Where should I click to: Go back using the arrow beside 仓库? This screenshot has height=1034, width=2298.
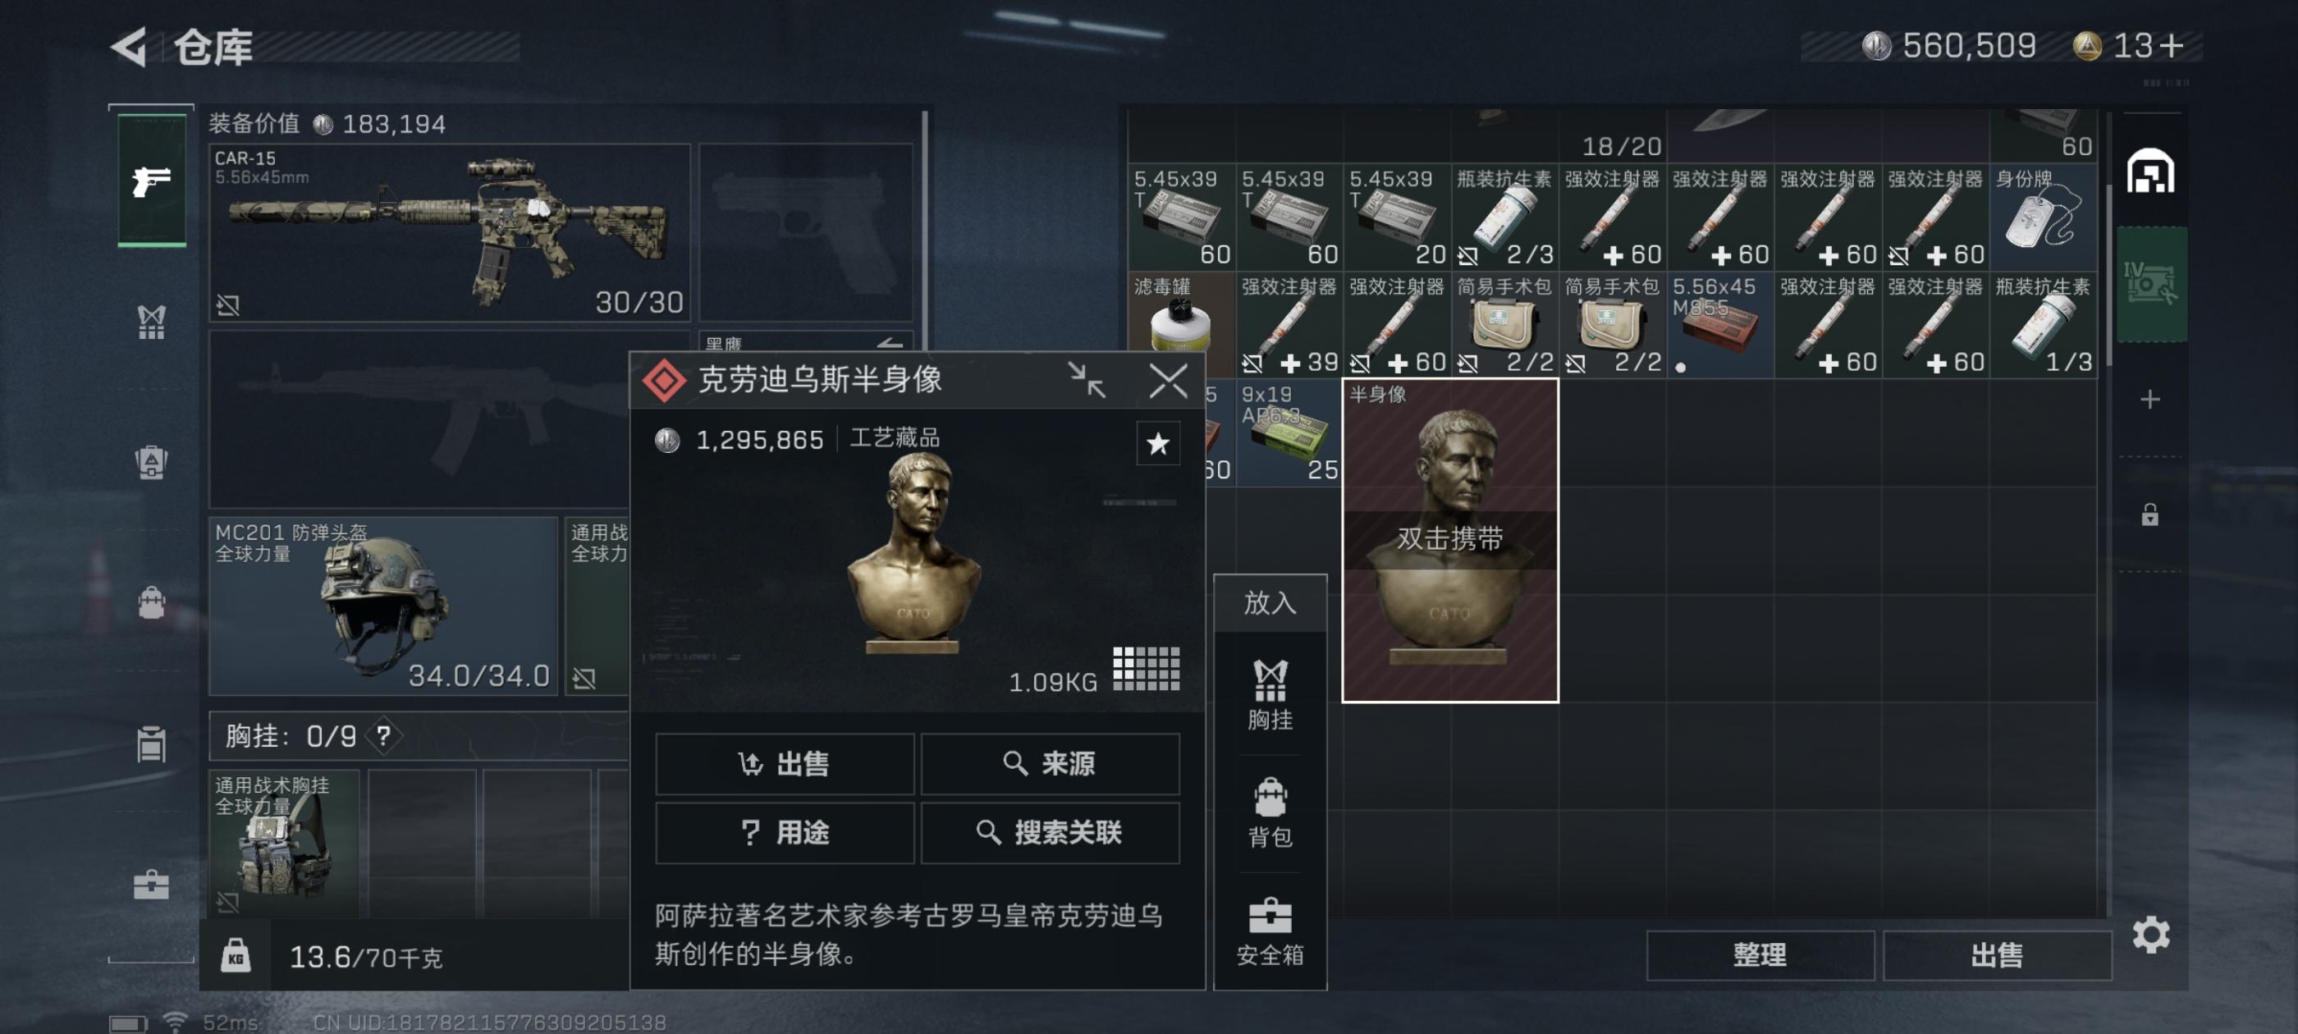[130, 47]
